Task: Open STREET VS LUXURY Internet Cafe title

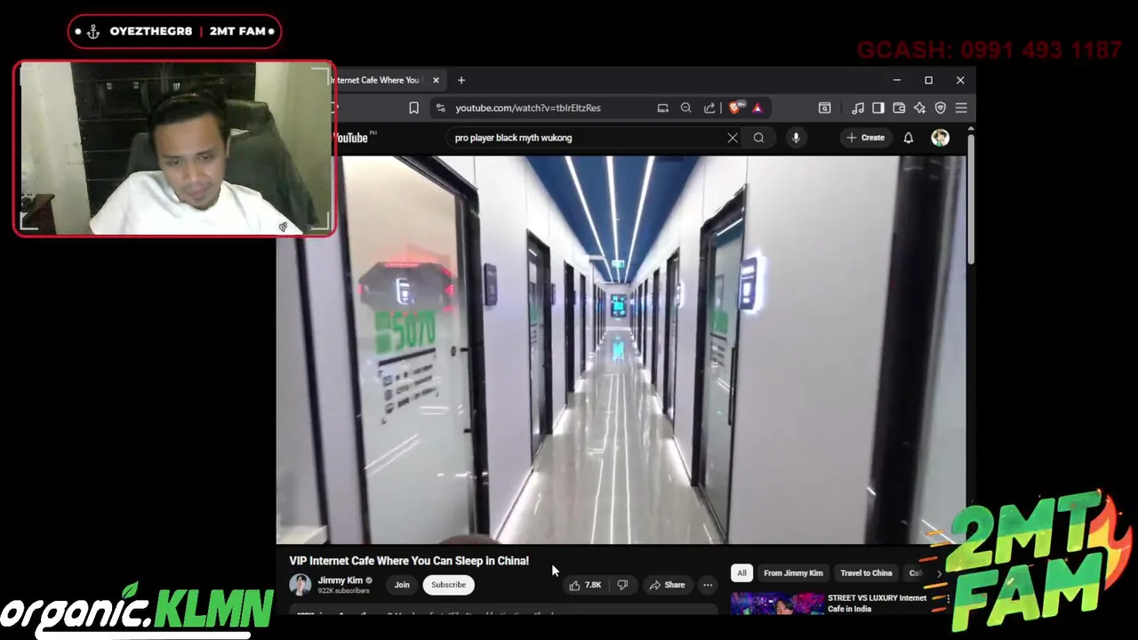Action: (x=878, y=604)
